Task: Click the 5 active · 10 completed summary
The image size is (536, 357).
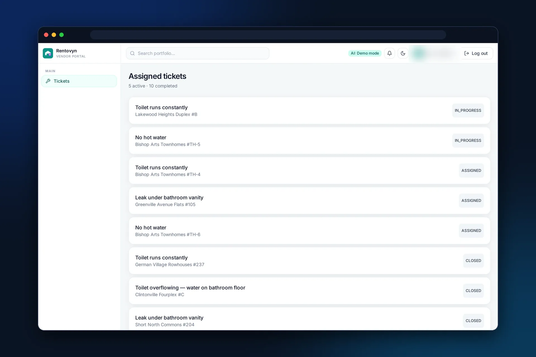Action: click(x=153, y=86)
